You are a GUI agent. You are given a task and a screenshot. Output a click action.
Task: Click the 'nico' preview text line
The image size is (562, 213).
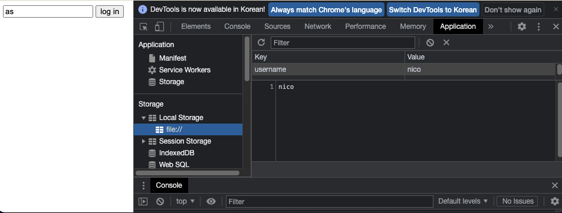(286, 86)
